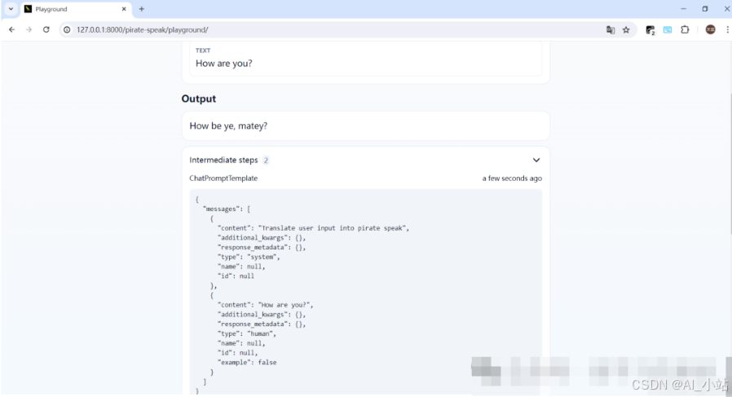This screenshot has height=397, width=732.
Task: Open the tab search dropdown arrow
Action: [x=11, y=9]
